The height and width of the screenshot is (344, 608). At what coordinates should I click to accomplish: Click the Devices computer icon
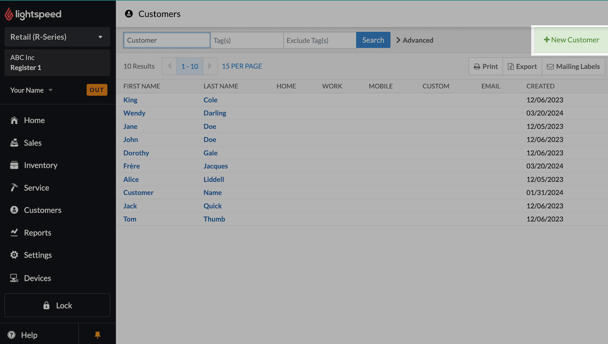click(14, 278)
